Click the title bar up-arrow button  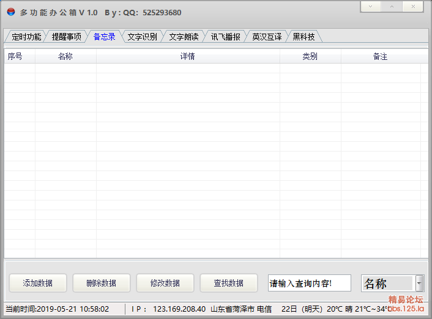tap(392, 7)
